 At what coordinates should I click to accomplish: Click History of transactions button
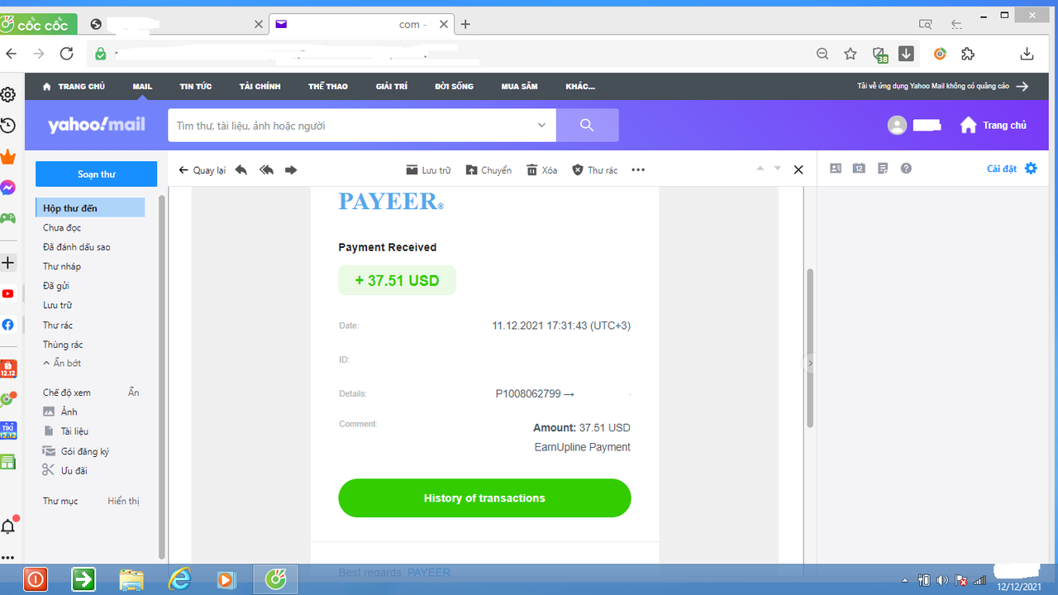(x=484, y=498)
